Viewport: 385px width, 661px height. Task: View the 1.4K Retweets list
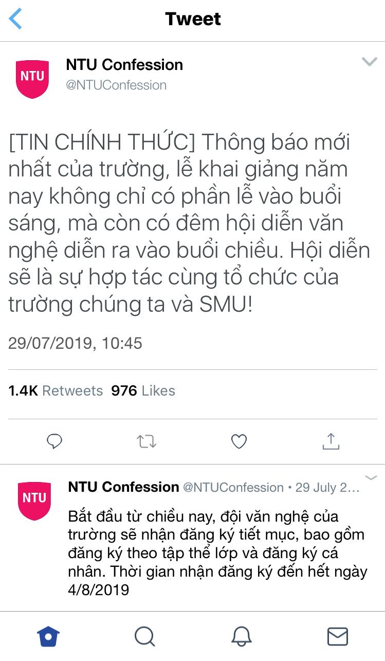(56, 391)
